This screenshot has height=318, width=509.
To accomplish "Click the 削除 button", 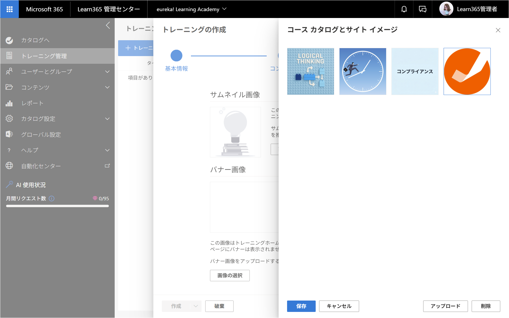I will [x=486, y=306].
